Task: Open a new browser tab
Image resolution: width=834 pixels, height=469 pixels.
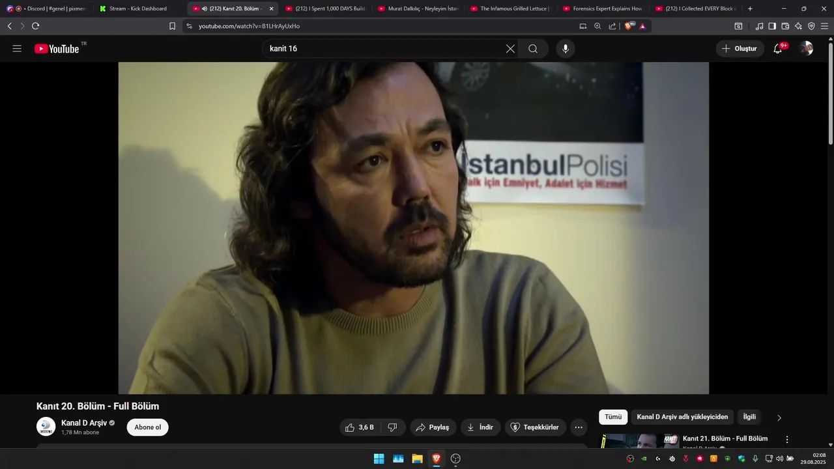Action: coord(750,8)
